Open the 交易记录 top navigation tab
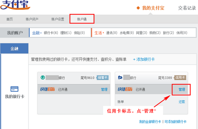 click(187, 8)
